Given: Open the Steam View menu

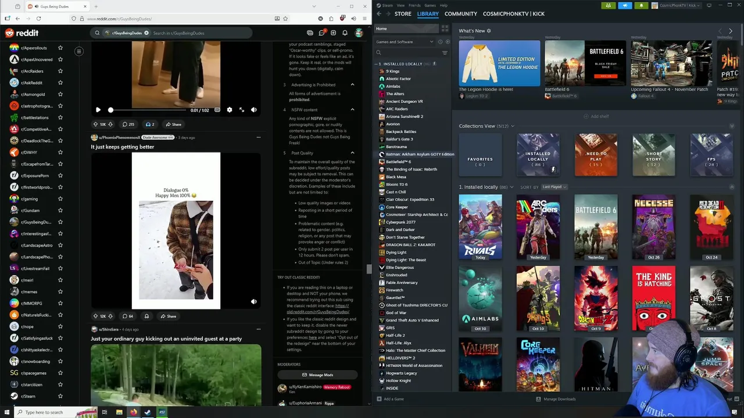Looking at the screenshot, I should coord(400,5).
